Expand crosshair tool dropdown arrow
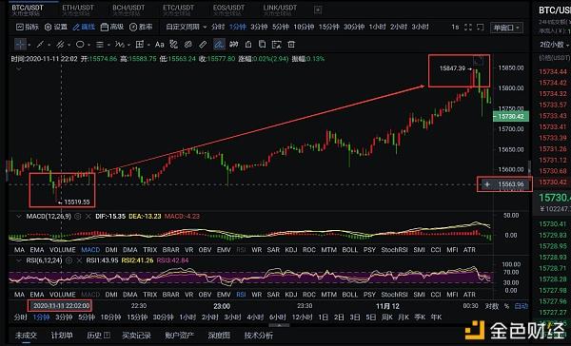 point(30,45)
